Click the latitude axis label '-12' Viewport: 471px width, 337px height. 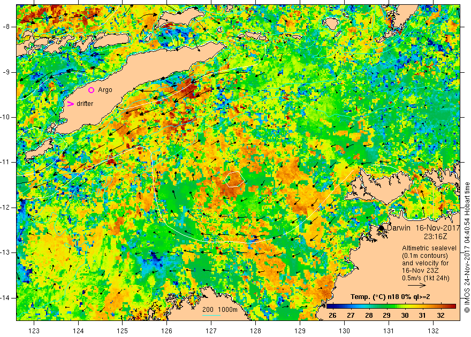click(x=5, y=208)
